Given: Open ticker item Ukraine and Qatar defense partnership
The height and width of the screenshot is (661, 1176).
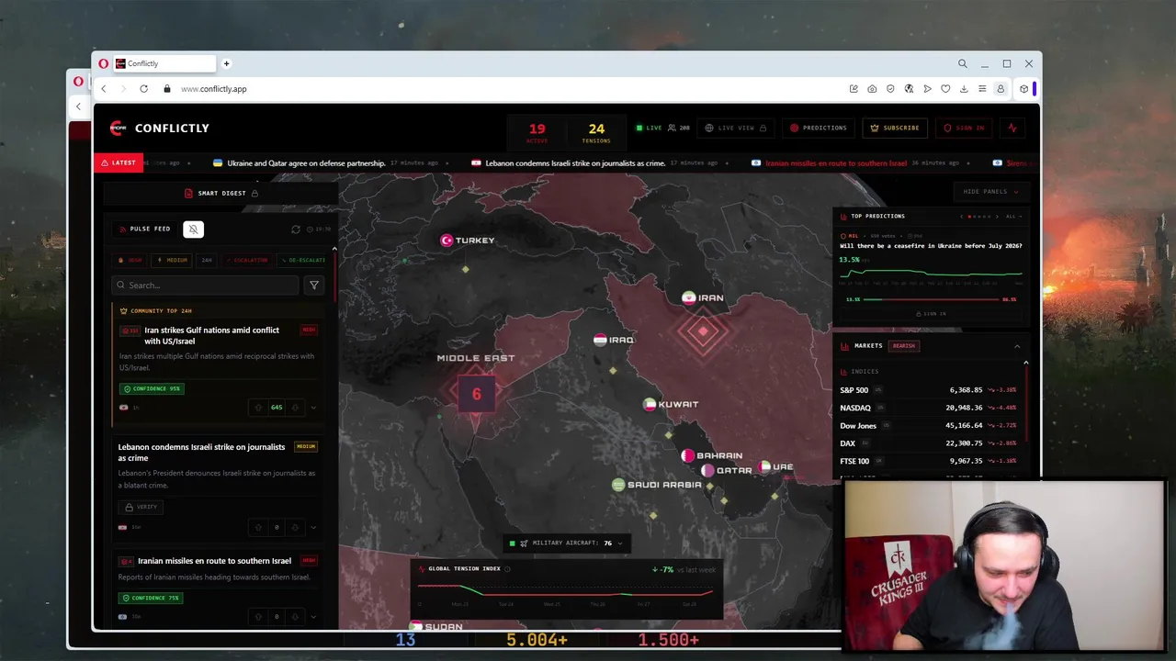Looking at the screenshot, I should [306, 163].
